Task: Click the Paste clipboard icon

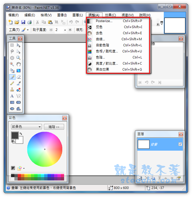Action: (x=50, y=22)
